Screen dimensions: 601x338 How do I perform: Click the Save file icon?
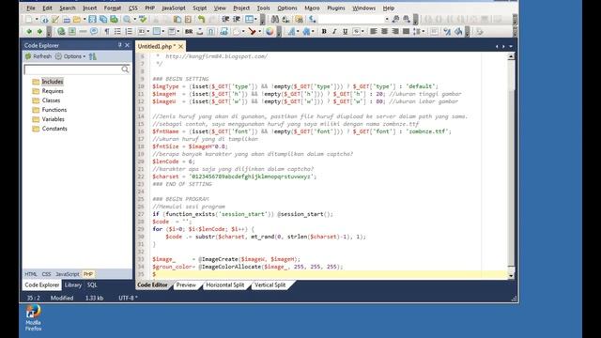[x=92, y=19]
